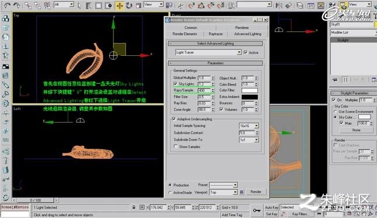The image size is (377, 218).
Task: Open the Material Editor icon
Action: [x=332, y=5]
